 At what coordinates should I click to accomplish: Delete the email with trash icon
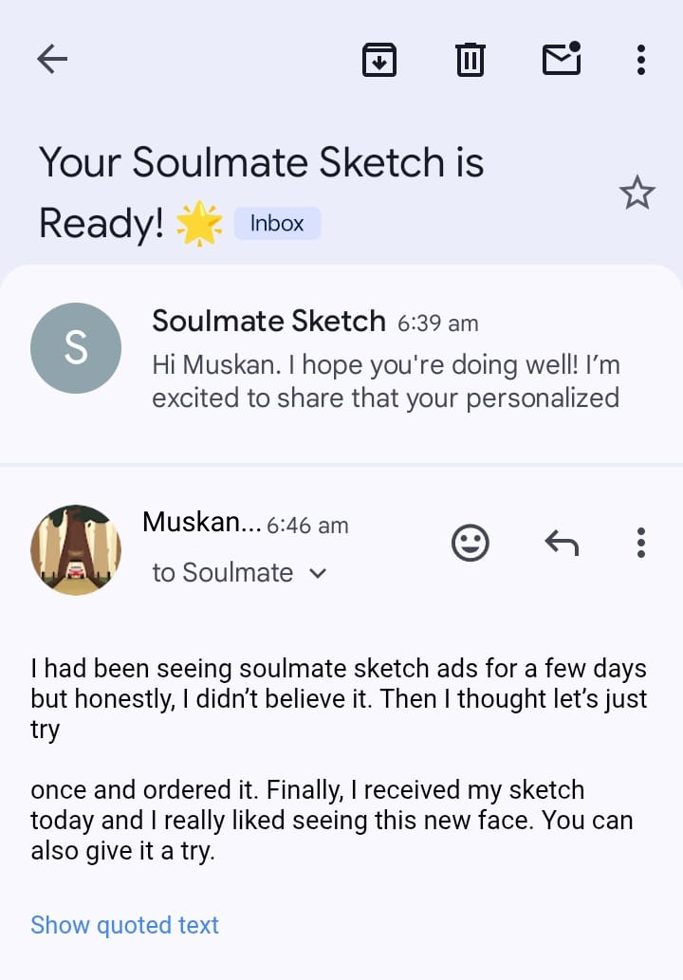pyautogui.click(x=470, y=60)
